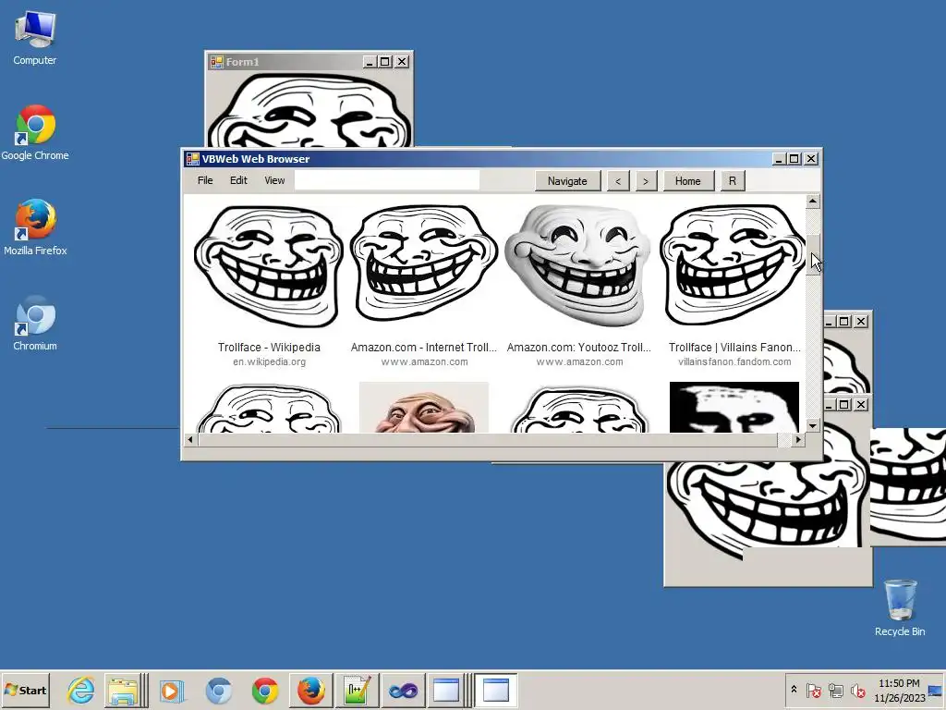The image size is (946, 710).
Task: Open View menu in VBWeb Browser
Action: [x=274, y=180]
